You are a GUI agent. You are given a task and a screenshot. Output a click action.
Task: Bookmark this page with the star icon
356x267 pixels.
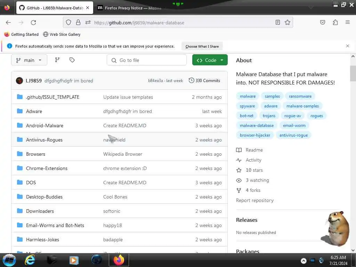288,22
